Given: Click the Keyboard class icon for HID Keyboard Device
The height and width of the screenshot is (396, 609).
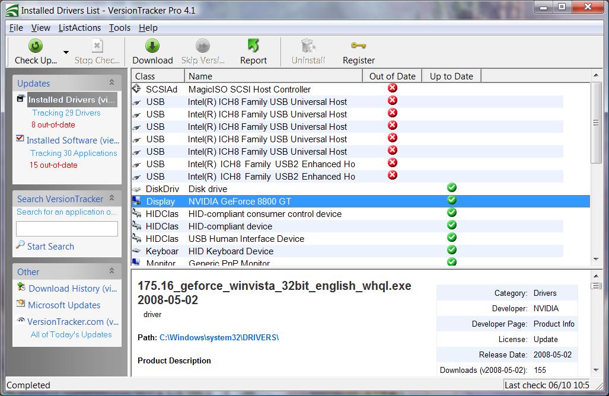Looking at the screenshot, I should pyautogui.click(x=136, y=251).
